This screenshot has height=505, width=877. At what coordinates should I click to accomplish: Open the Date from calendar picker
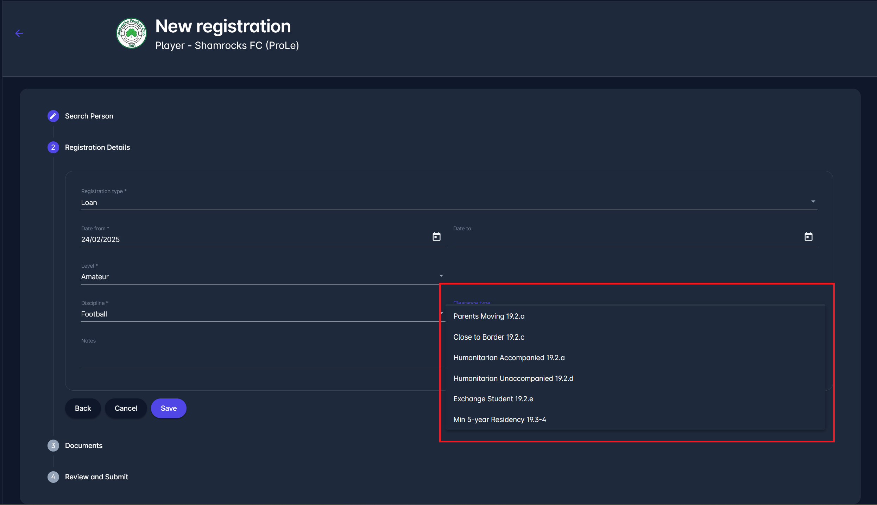(436, 237)
